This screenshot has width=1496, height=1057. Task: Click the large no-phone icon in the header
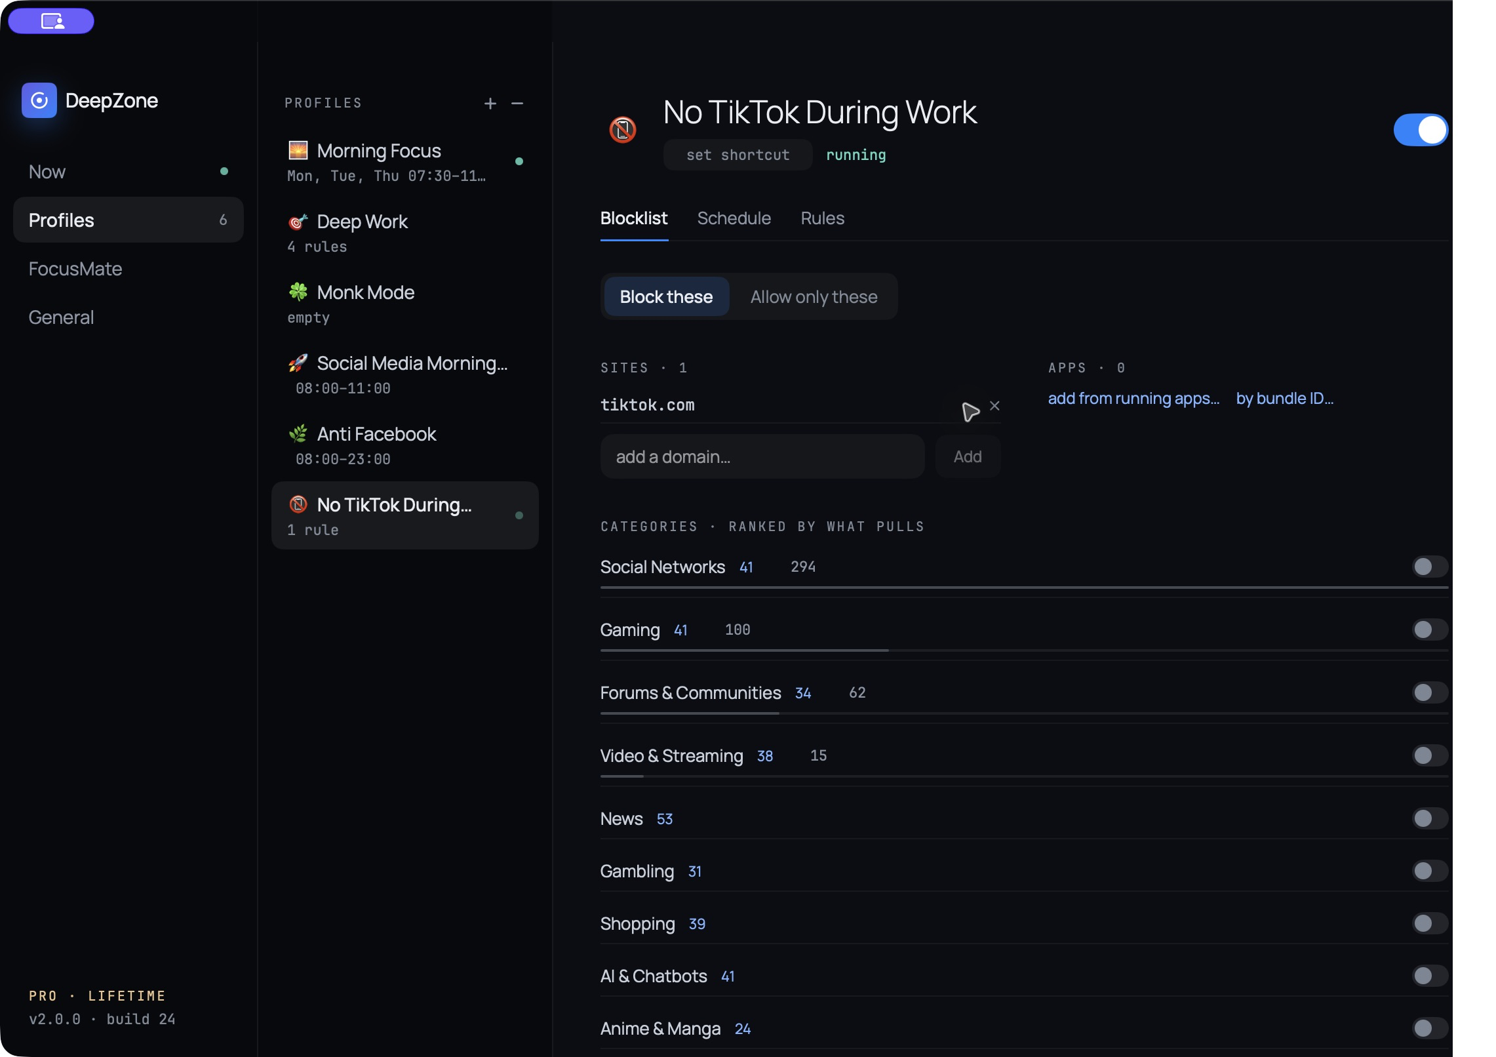(x=623, y=130)
